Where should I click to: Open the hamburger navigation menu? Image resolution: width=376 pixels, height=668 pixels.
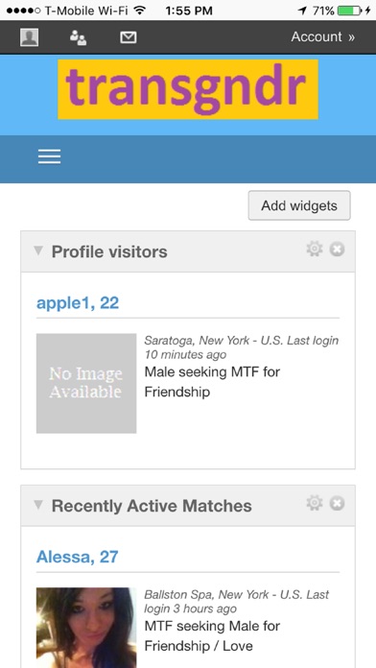click(49, 156)
